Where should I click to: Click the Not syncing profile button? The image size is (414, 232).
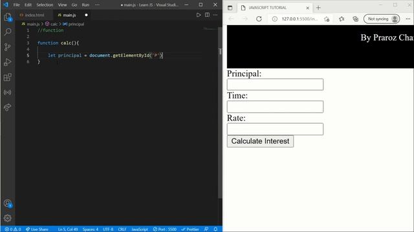[382, 19]
